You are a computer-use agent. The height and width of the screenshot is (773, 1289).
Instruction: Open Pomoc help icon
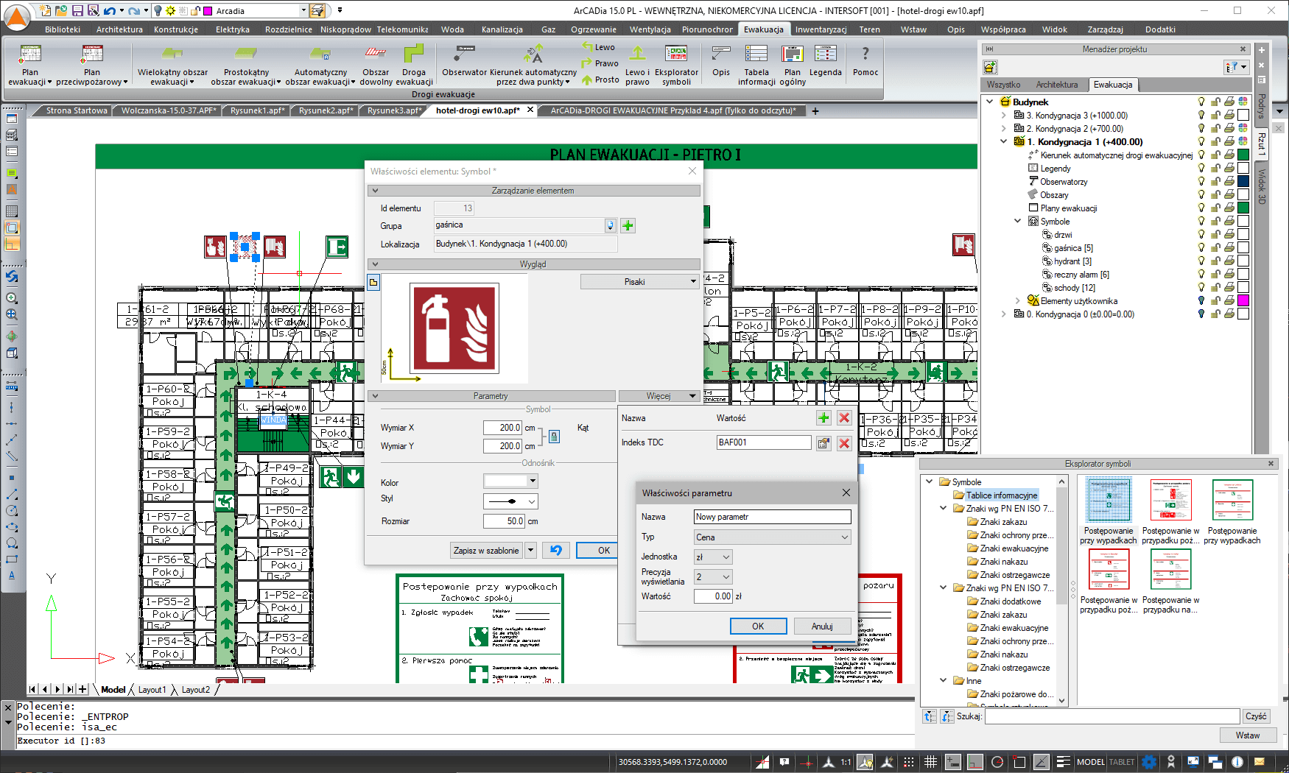coord(865,60)
